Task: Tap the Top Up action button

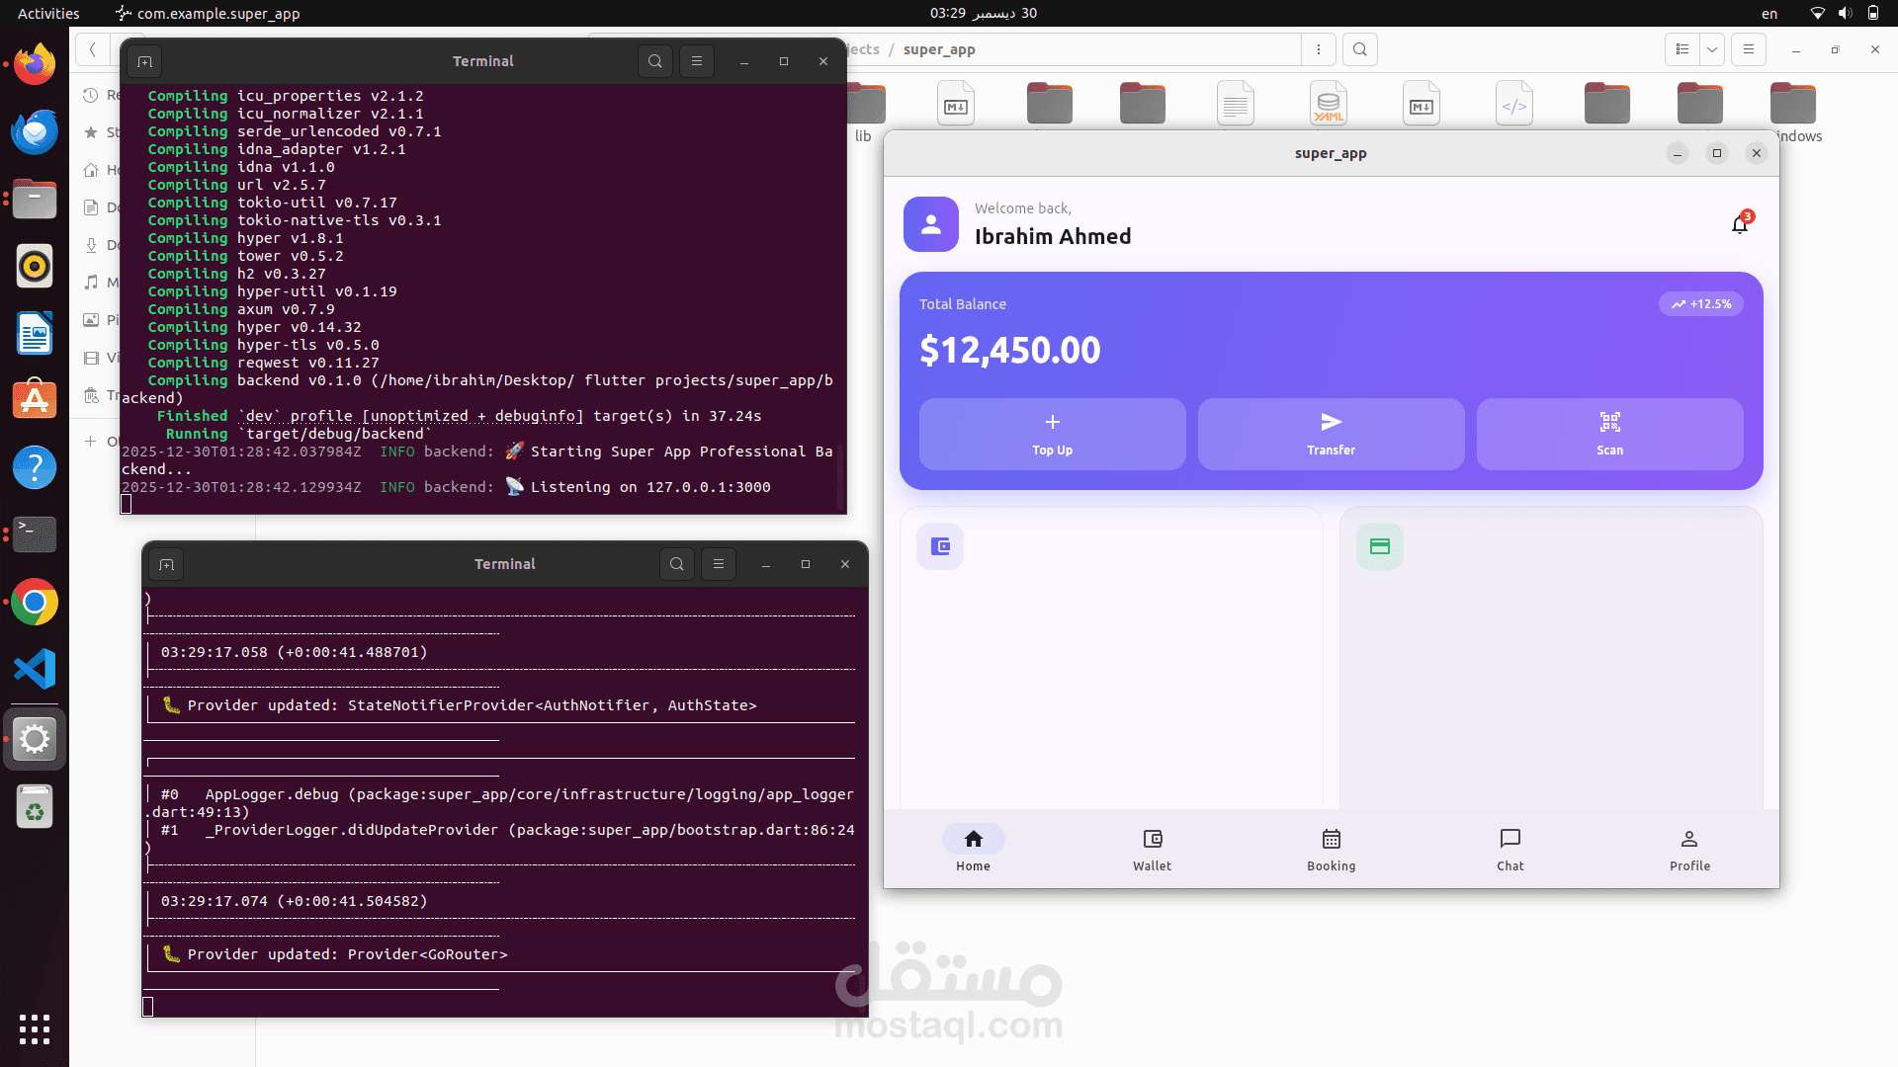Action: [x=1052, y=435]
